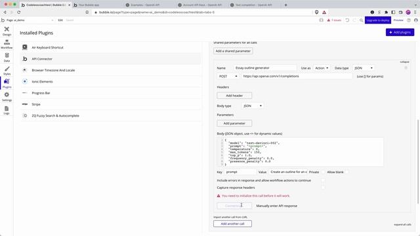Enable Capture response headers checkbox
This screenshot has width=420, height=236.
coord(323,187)
